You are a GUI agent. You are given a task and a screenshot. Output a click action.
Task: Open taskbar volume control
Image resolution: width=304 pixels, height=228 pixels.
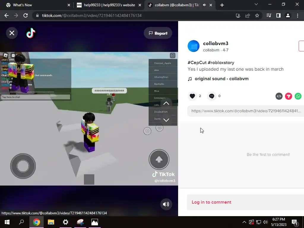click(x=266, y=222)
